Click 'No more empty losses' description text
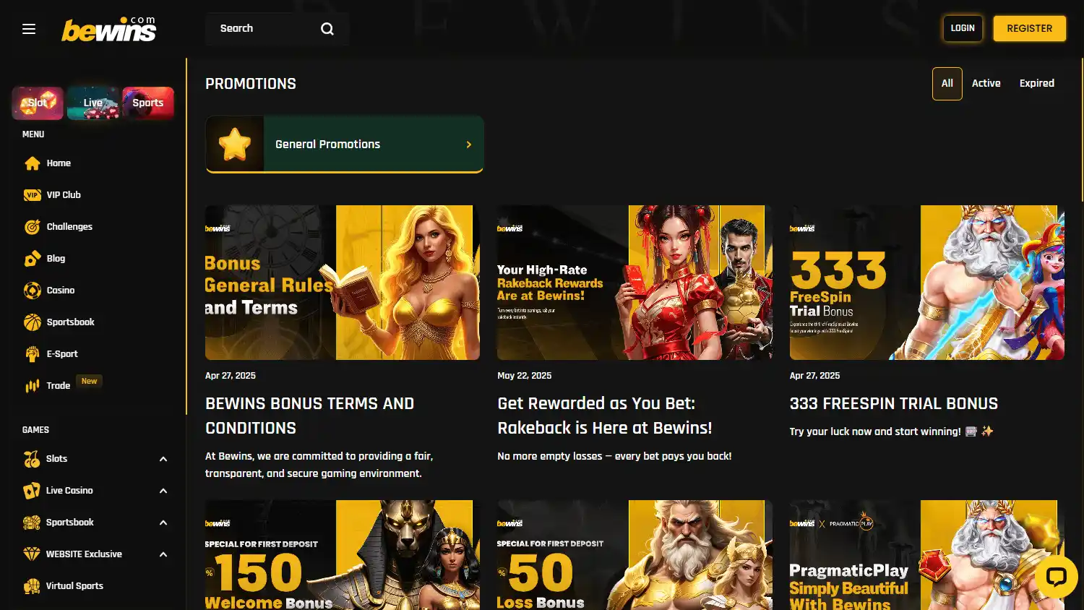 pos(614,456)
